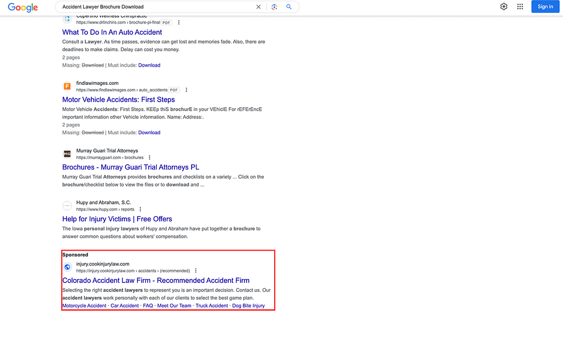Open "Motor Vehicle Accidents: First Steps" result
The width and height of the screenshot is (563, 349).
pyautogui.click(x=118, y=100)
